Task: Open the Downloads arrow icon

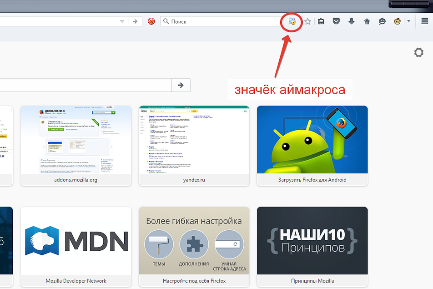Action: tap(351, 21)
